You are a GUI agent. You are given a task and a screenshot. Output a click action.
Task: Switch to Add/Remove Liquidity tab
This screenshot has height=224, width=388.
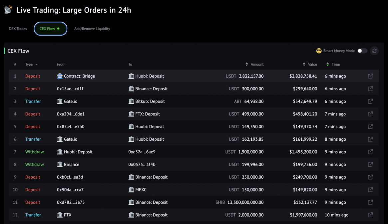pyautogui.click(x=92, y=29)
